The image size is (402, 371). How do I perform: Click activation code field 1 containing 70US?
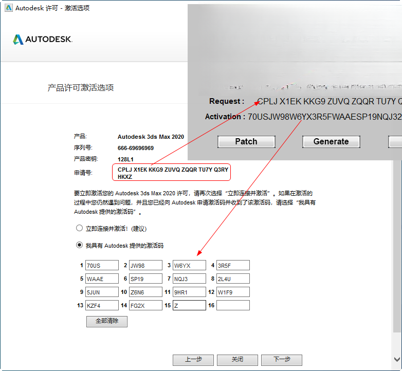click(102, 265)
